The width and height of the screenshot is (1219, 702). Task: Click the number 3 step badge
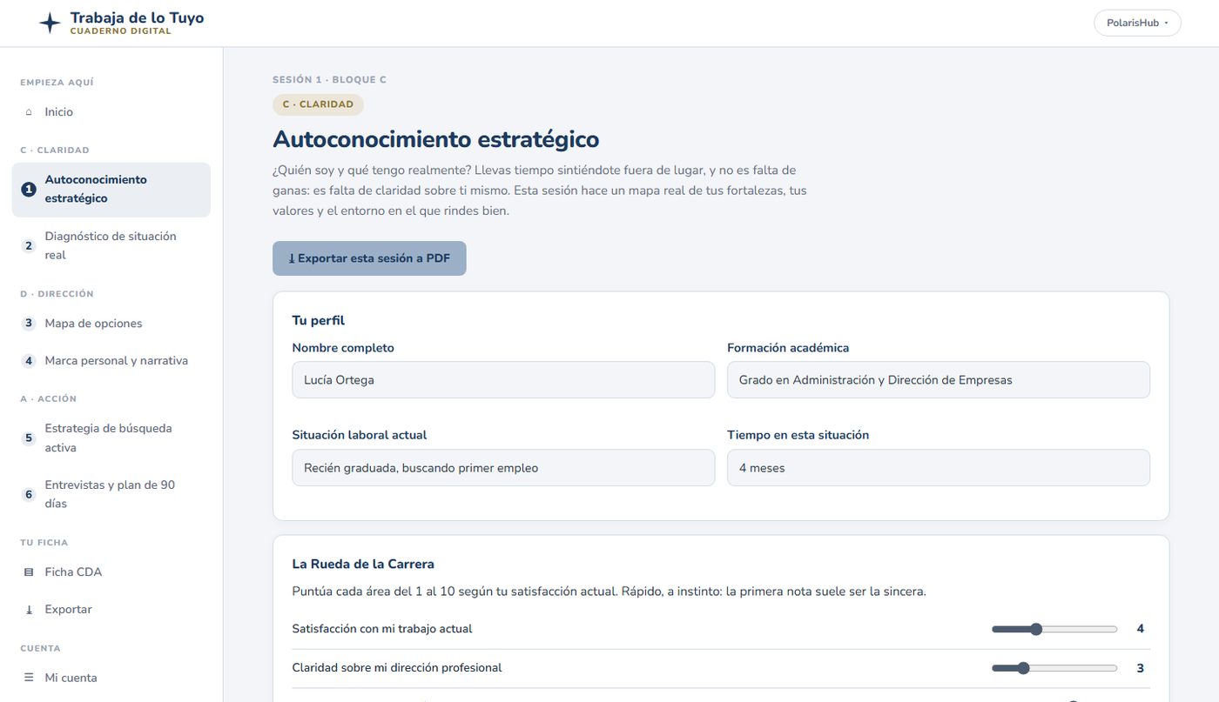(x=29, y=324)
